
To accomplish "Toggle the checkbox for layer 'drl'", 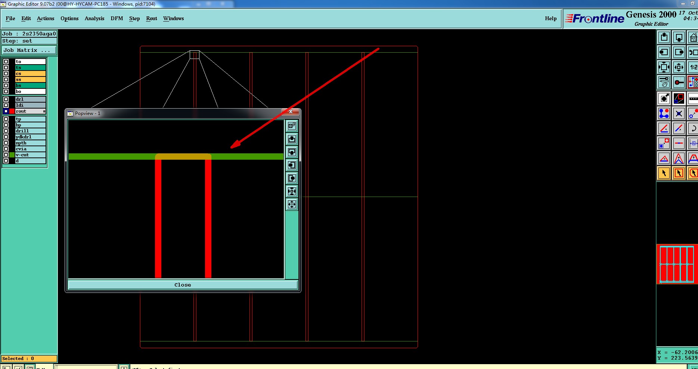I will click(6, 99).
